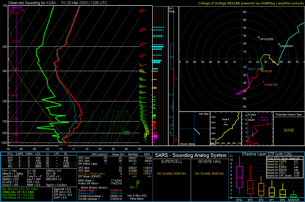Click the 1km & 6km wind barb glyph
The image size is (305, 202).
click(x=135, y=184)
